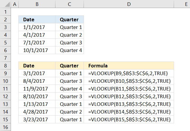Select row 16 header

point(5,127)
